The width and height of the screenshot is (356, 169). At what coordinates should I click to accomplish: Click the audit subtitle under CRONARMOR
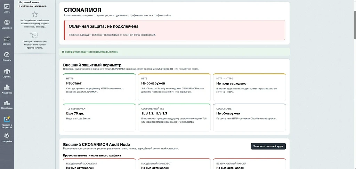click(117, 15)
